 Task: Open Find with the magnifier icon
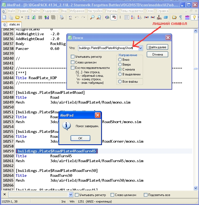pos(92,17)
